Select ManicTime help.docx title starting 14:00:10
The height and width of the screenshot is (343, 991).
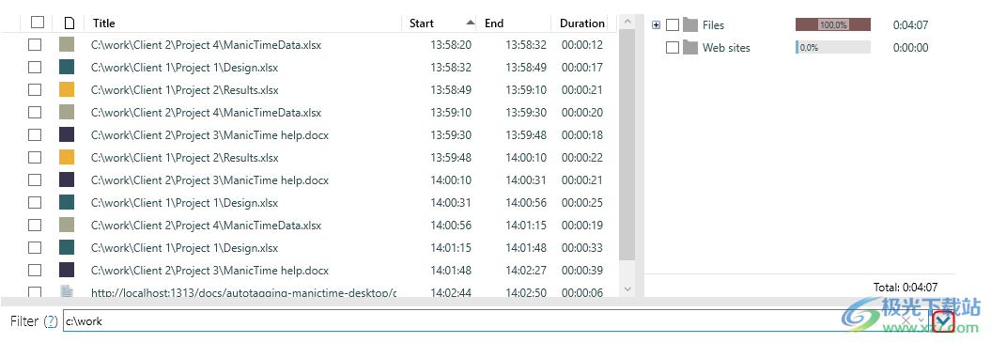209,180
